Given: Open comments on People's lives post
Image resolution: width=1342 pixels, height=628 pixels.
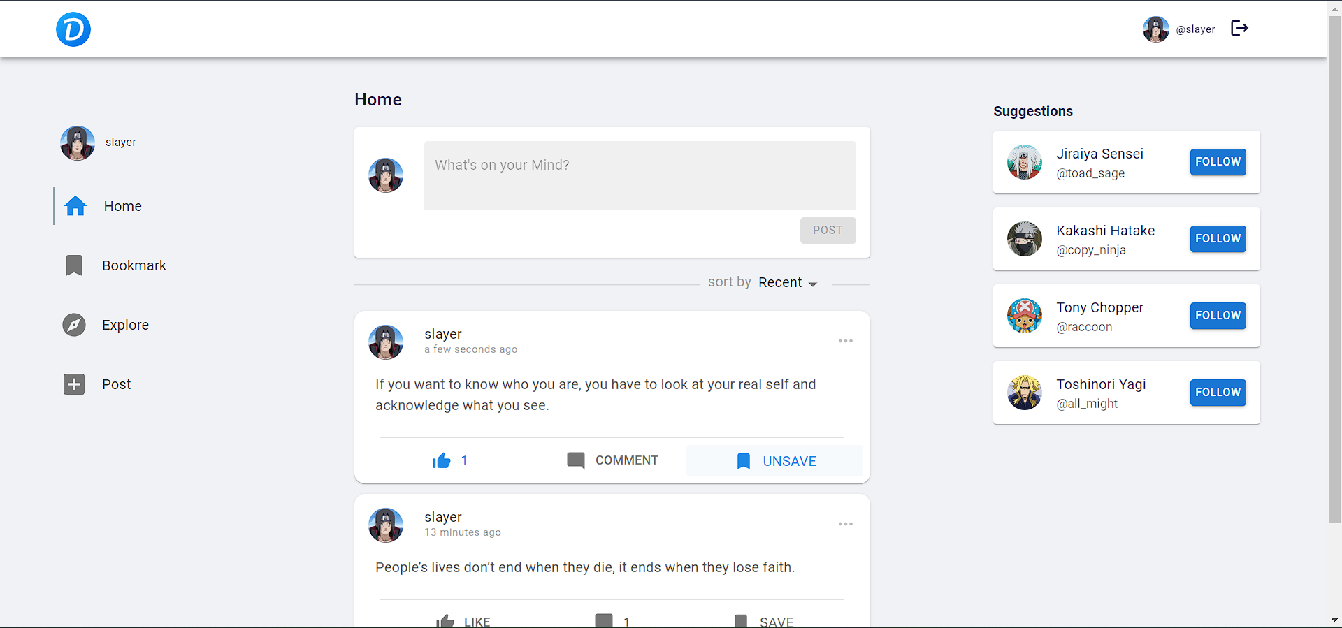Looking at the screenshot, I should pos(612,621).
